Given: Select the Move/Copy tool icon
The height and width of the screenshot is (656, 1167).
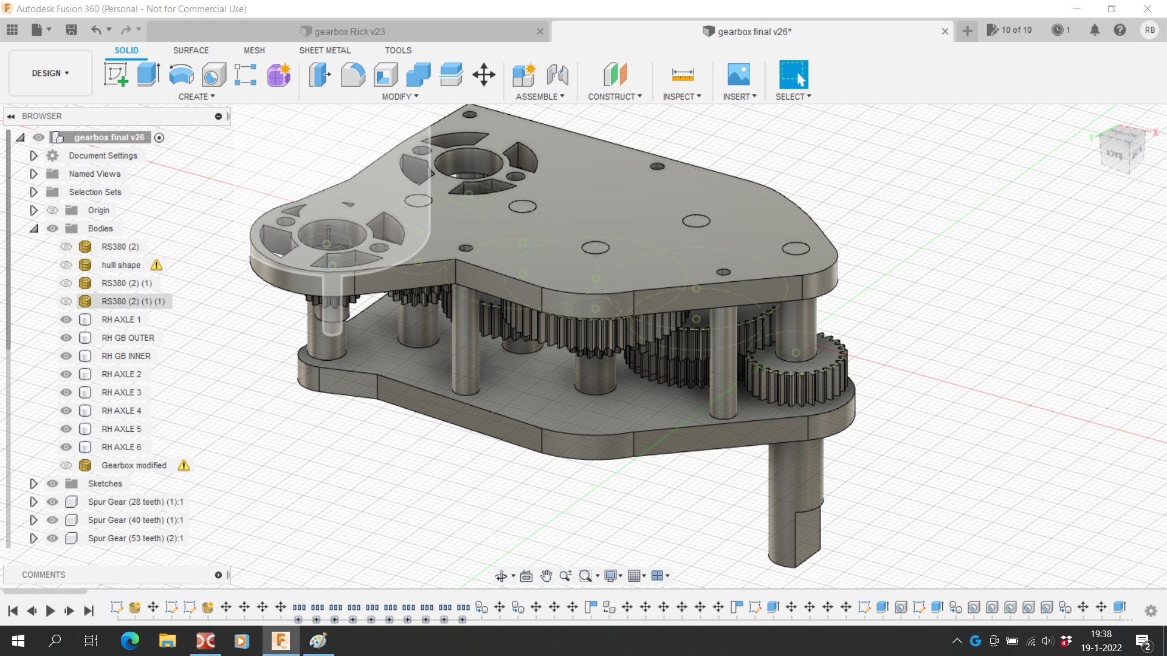Looking at the screenshot, I should pyautogui.click(x=484, y=75).
